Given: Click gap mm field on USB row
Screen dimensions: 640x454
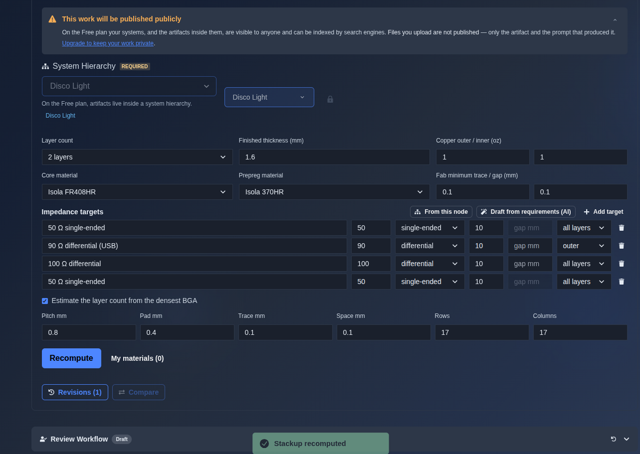Looking at the screenshot, I should click(x=530, y=246).
